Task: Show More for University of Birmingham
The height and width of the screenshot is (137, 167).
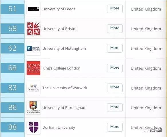Action: click(x=115, y=108)
